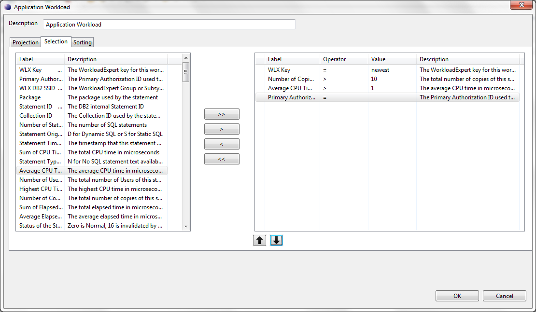Select the Selection tab

pos(56,41)
